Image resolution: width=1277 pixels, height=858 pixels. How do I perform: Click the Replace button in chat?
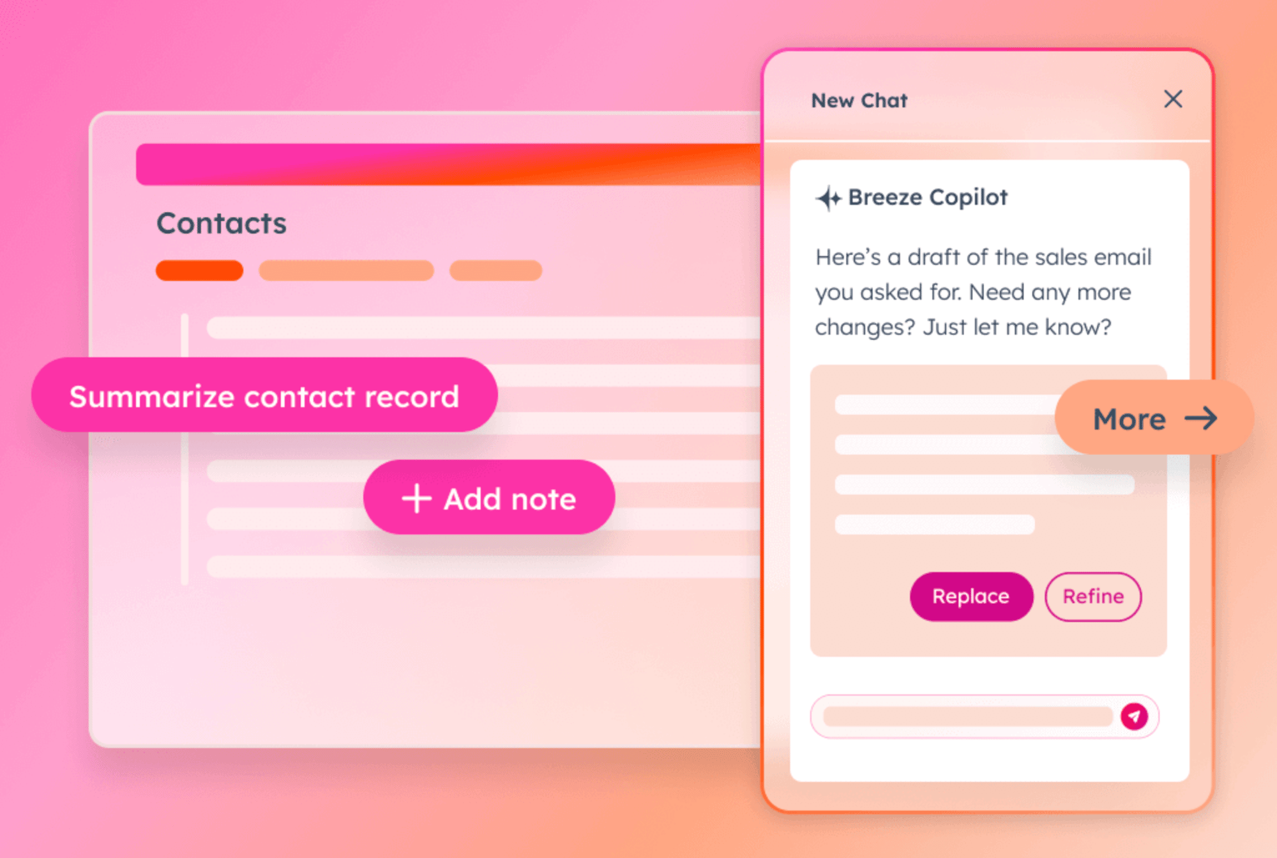[x=970, y=595]
